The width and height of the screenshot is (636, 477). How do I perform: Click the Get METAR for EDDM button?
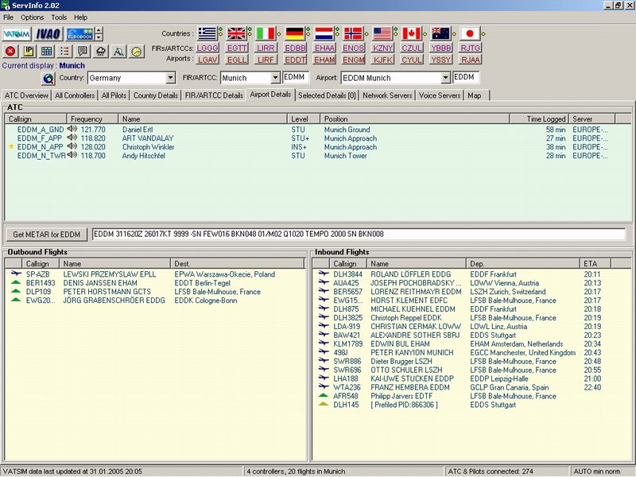coord(46,235)
